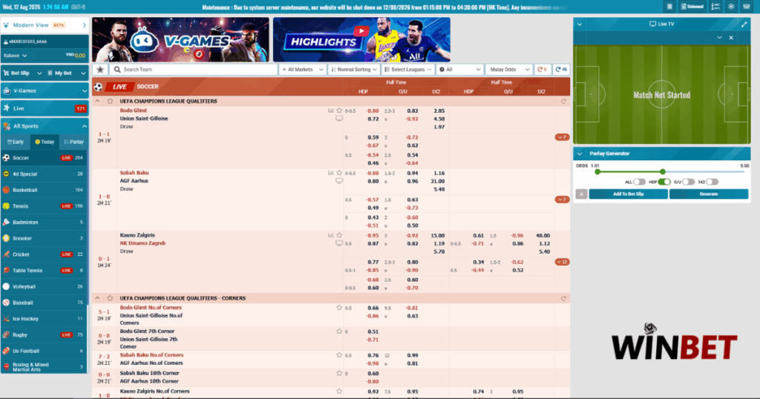Screen dimensions: 760x399
Task: Collapse UEFA Champions League Qualifiers group
Action: [x=97, y=101]
